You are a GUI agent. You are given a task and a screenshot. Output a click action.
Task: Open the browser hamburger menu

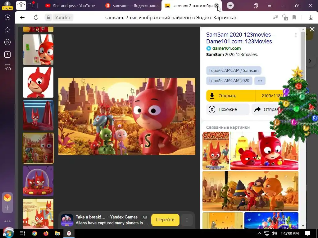coord(269,6)
